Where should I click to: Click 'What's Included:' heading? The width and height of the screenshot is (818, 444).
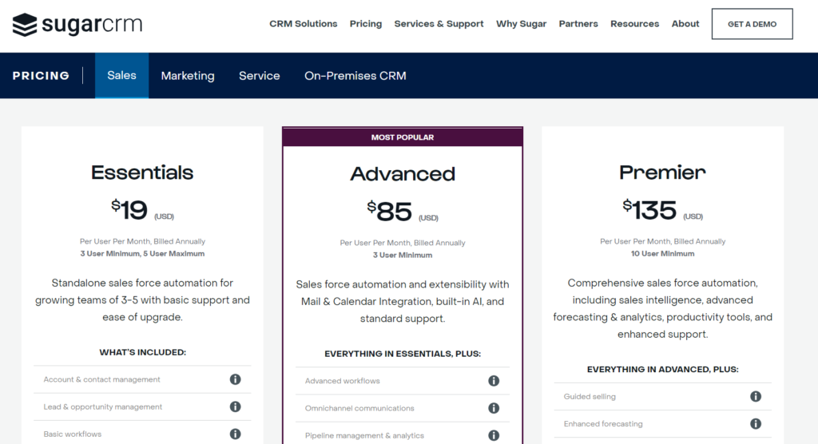point(142,352)
